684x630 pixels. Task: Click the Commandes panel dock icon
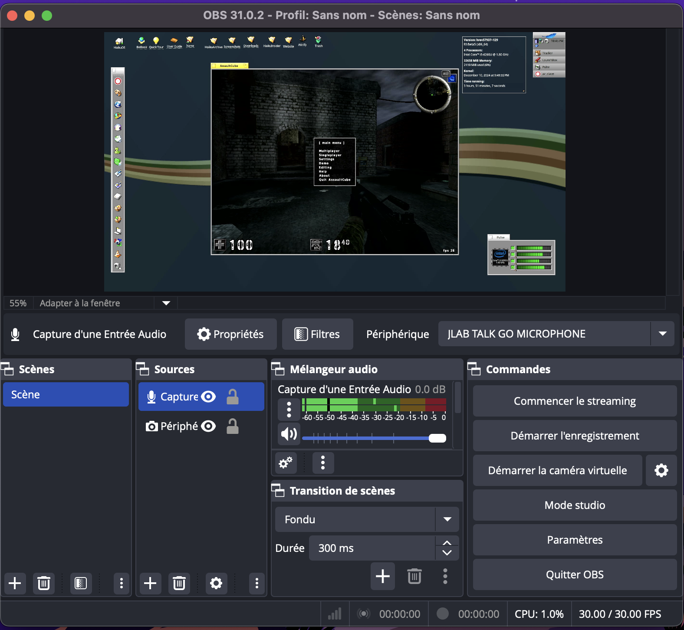(474, 369)
